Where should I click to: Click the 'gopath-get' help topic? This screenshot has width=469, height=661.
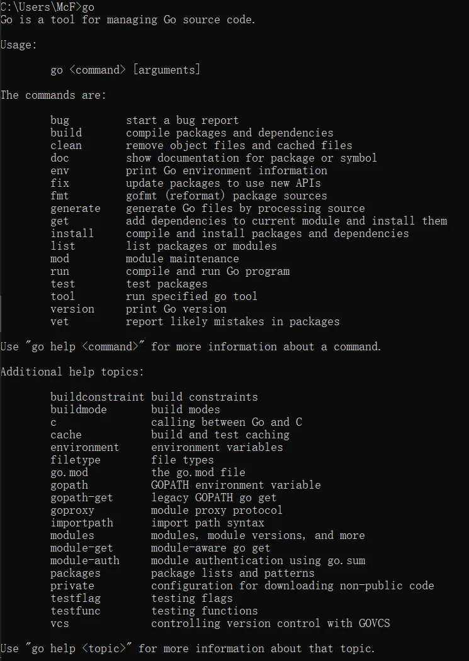81,498
